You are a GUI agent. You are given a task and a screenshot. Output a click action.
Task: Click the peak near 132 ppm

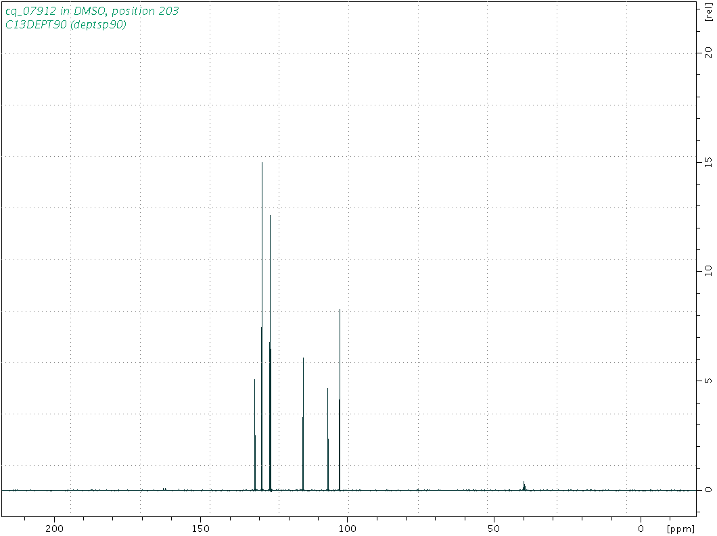click(x=255, y=435)
